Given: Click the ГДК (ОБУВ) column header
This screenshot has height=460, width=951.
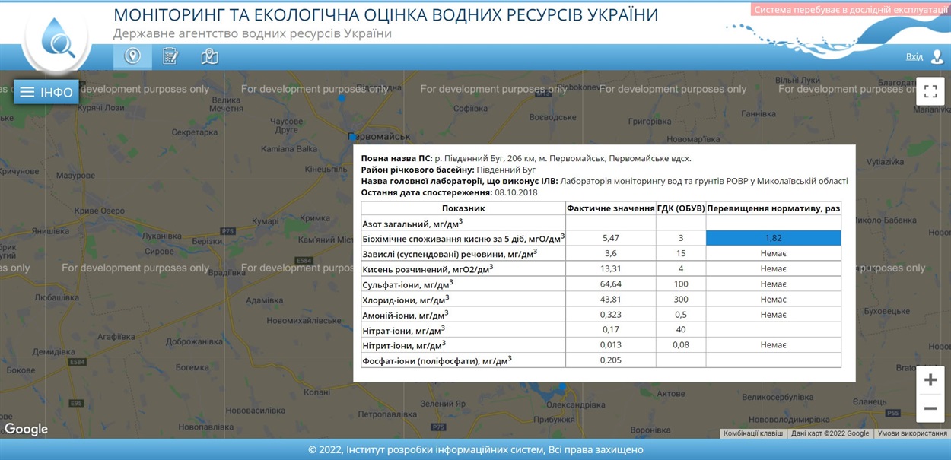Looking at the screenshot, I should tap(680, 208).
